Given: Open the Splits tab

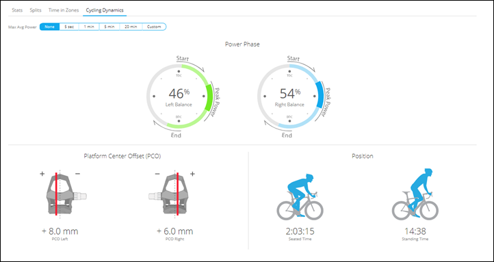Looking at the screenshot, I should pyautogui.click(x=36, y=10).
